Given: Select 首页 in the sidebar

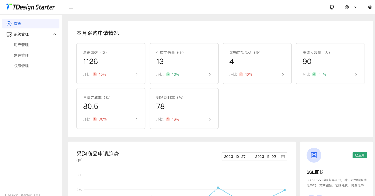Looking at the screenshot, I should pos(31,24).
